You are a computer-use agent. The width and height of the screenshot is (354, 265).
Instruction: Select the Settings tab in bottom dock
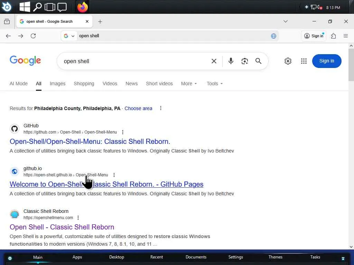click(236, 257)
